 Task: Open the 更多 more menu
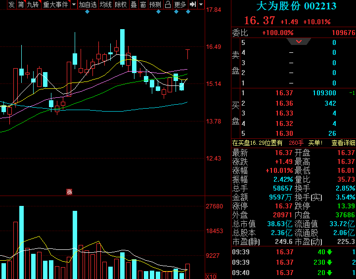coord(180,4)
